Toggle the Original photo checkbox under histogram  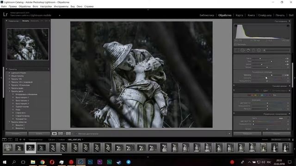point(235,44)
